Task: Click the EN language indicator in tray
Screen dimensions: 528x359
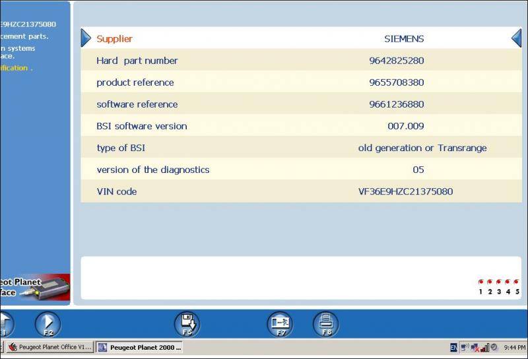Action: pyautogui.click(x=453, y=347)
